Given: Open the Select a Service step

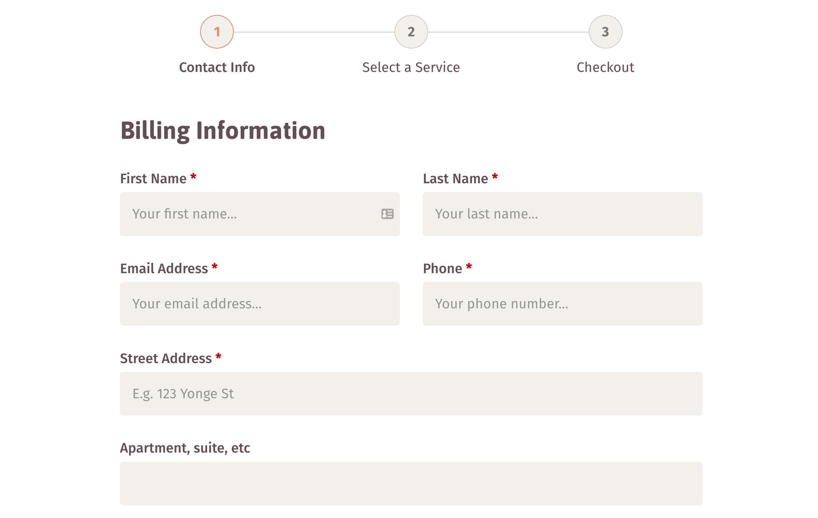Looking at the screenshot, I should coord(411,67).
